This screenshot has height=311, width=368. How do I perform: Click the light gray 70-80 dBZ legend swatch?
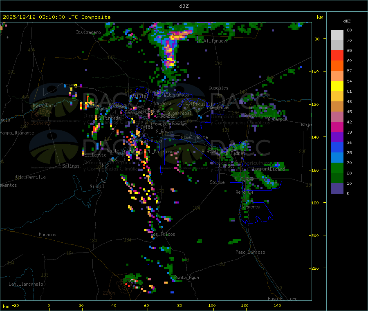(x=337, y=35)
